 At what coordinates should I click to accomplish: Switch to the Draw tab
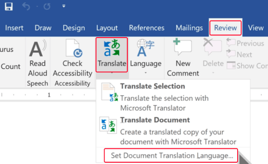coord(43,28)
